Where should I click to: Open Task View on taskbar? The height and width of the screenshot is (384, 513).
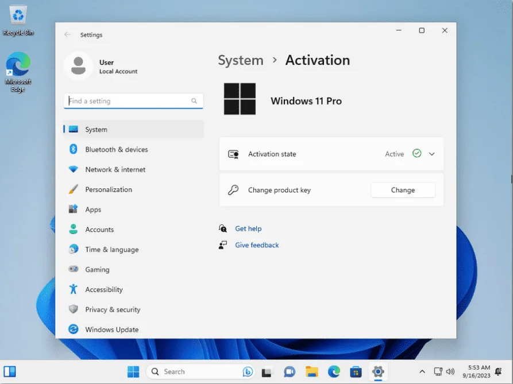point(267,372)
